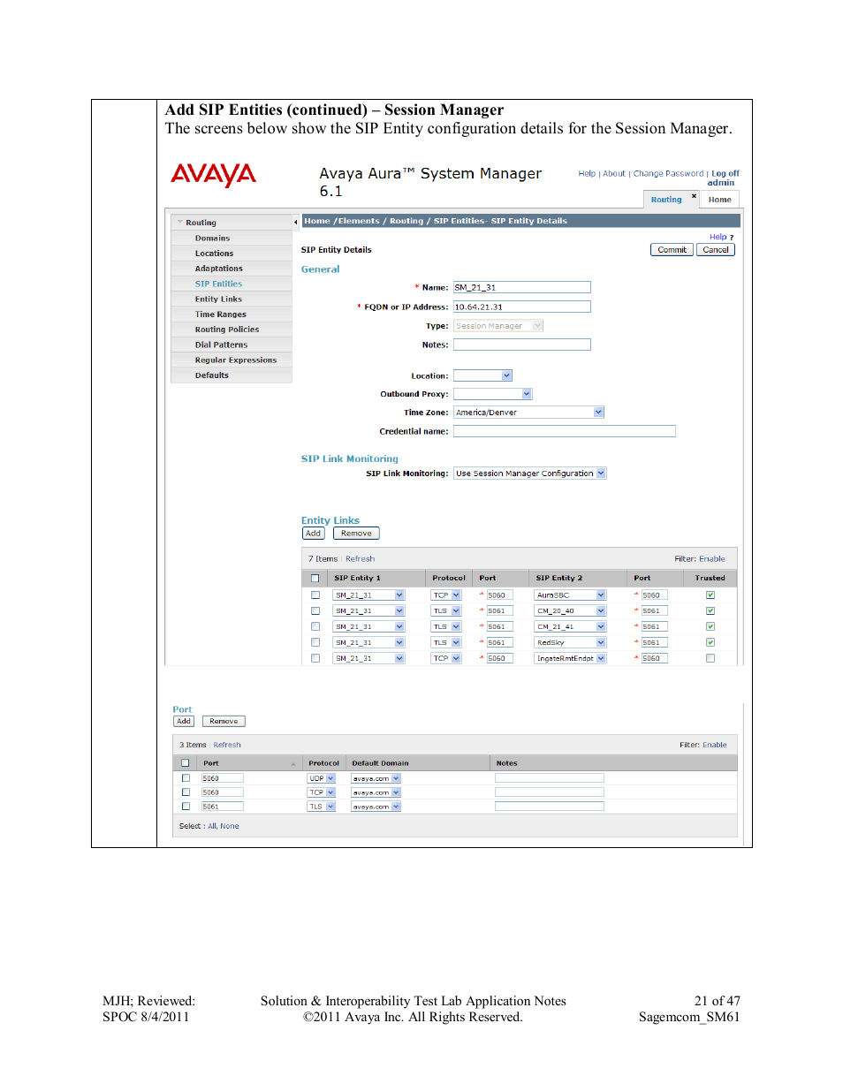Click the Credential name field

(564, 431)
